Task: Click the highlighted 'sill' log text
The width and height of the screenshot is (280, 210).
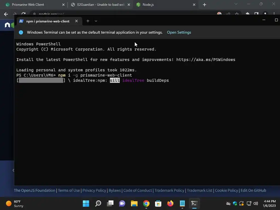Action: pos(115,80)
